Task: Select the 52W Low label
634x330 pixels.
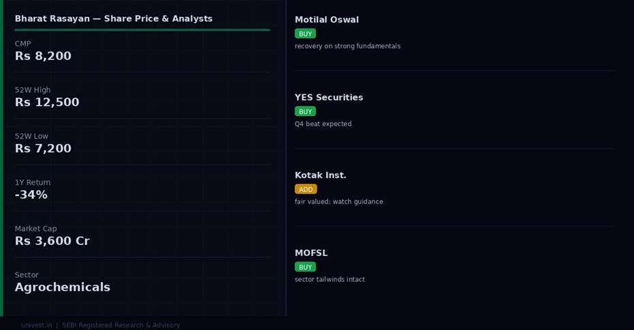Action: pos(31,136)
